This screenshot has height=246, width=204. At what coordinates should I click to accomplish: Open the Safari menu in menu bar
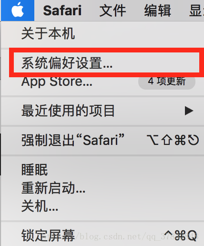tap(62, 10)
